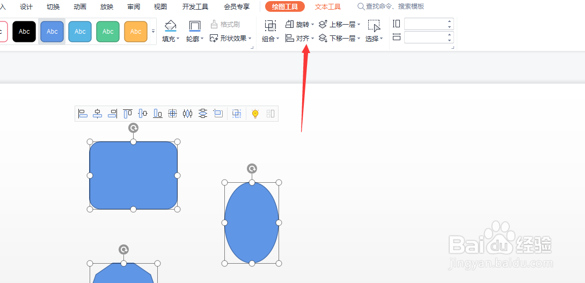Image resolution: width=585 pixels, height=283 pixels.
Task: Click the center-both-ways alignment icon
Action: 172,114
